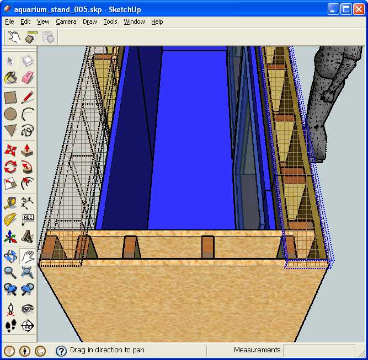This screenshot has height=360, width=368.
Task: Go to Next camera view
Action: coord(28,289)
